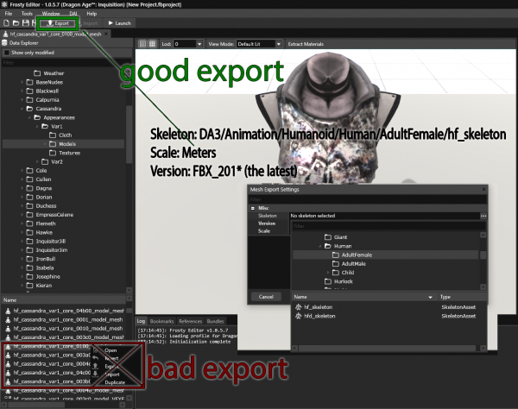Image resolution: width=518 pixels, height=409 pixels.
Task: Select the Flemeth folder icon
Action: (x=29, y=223)
